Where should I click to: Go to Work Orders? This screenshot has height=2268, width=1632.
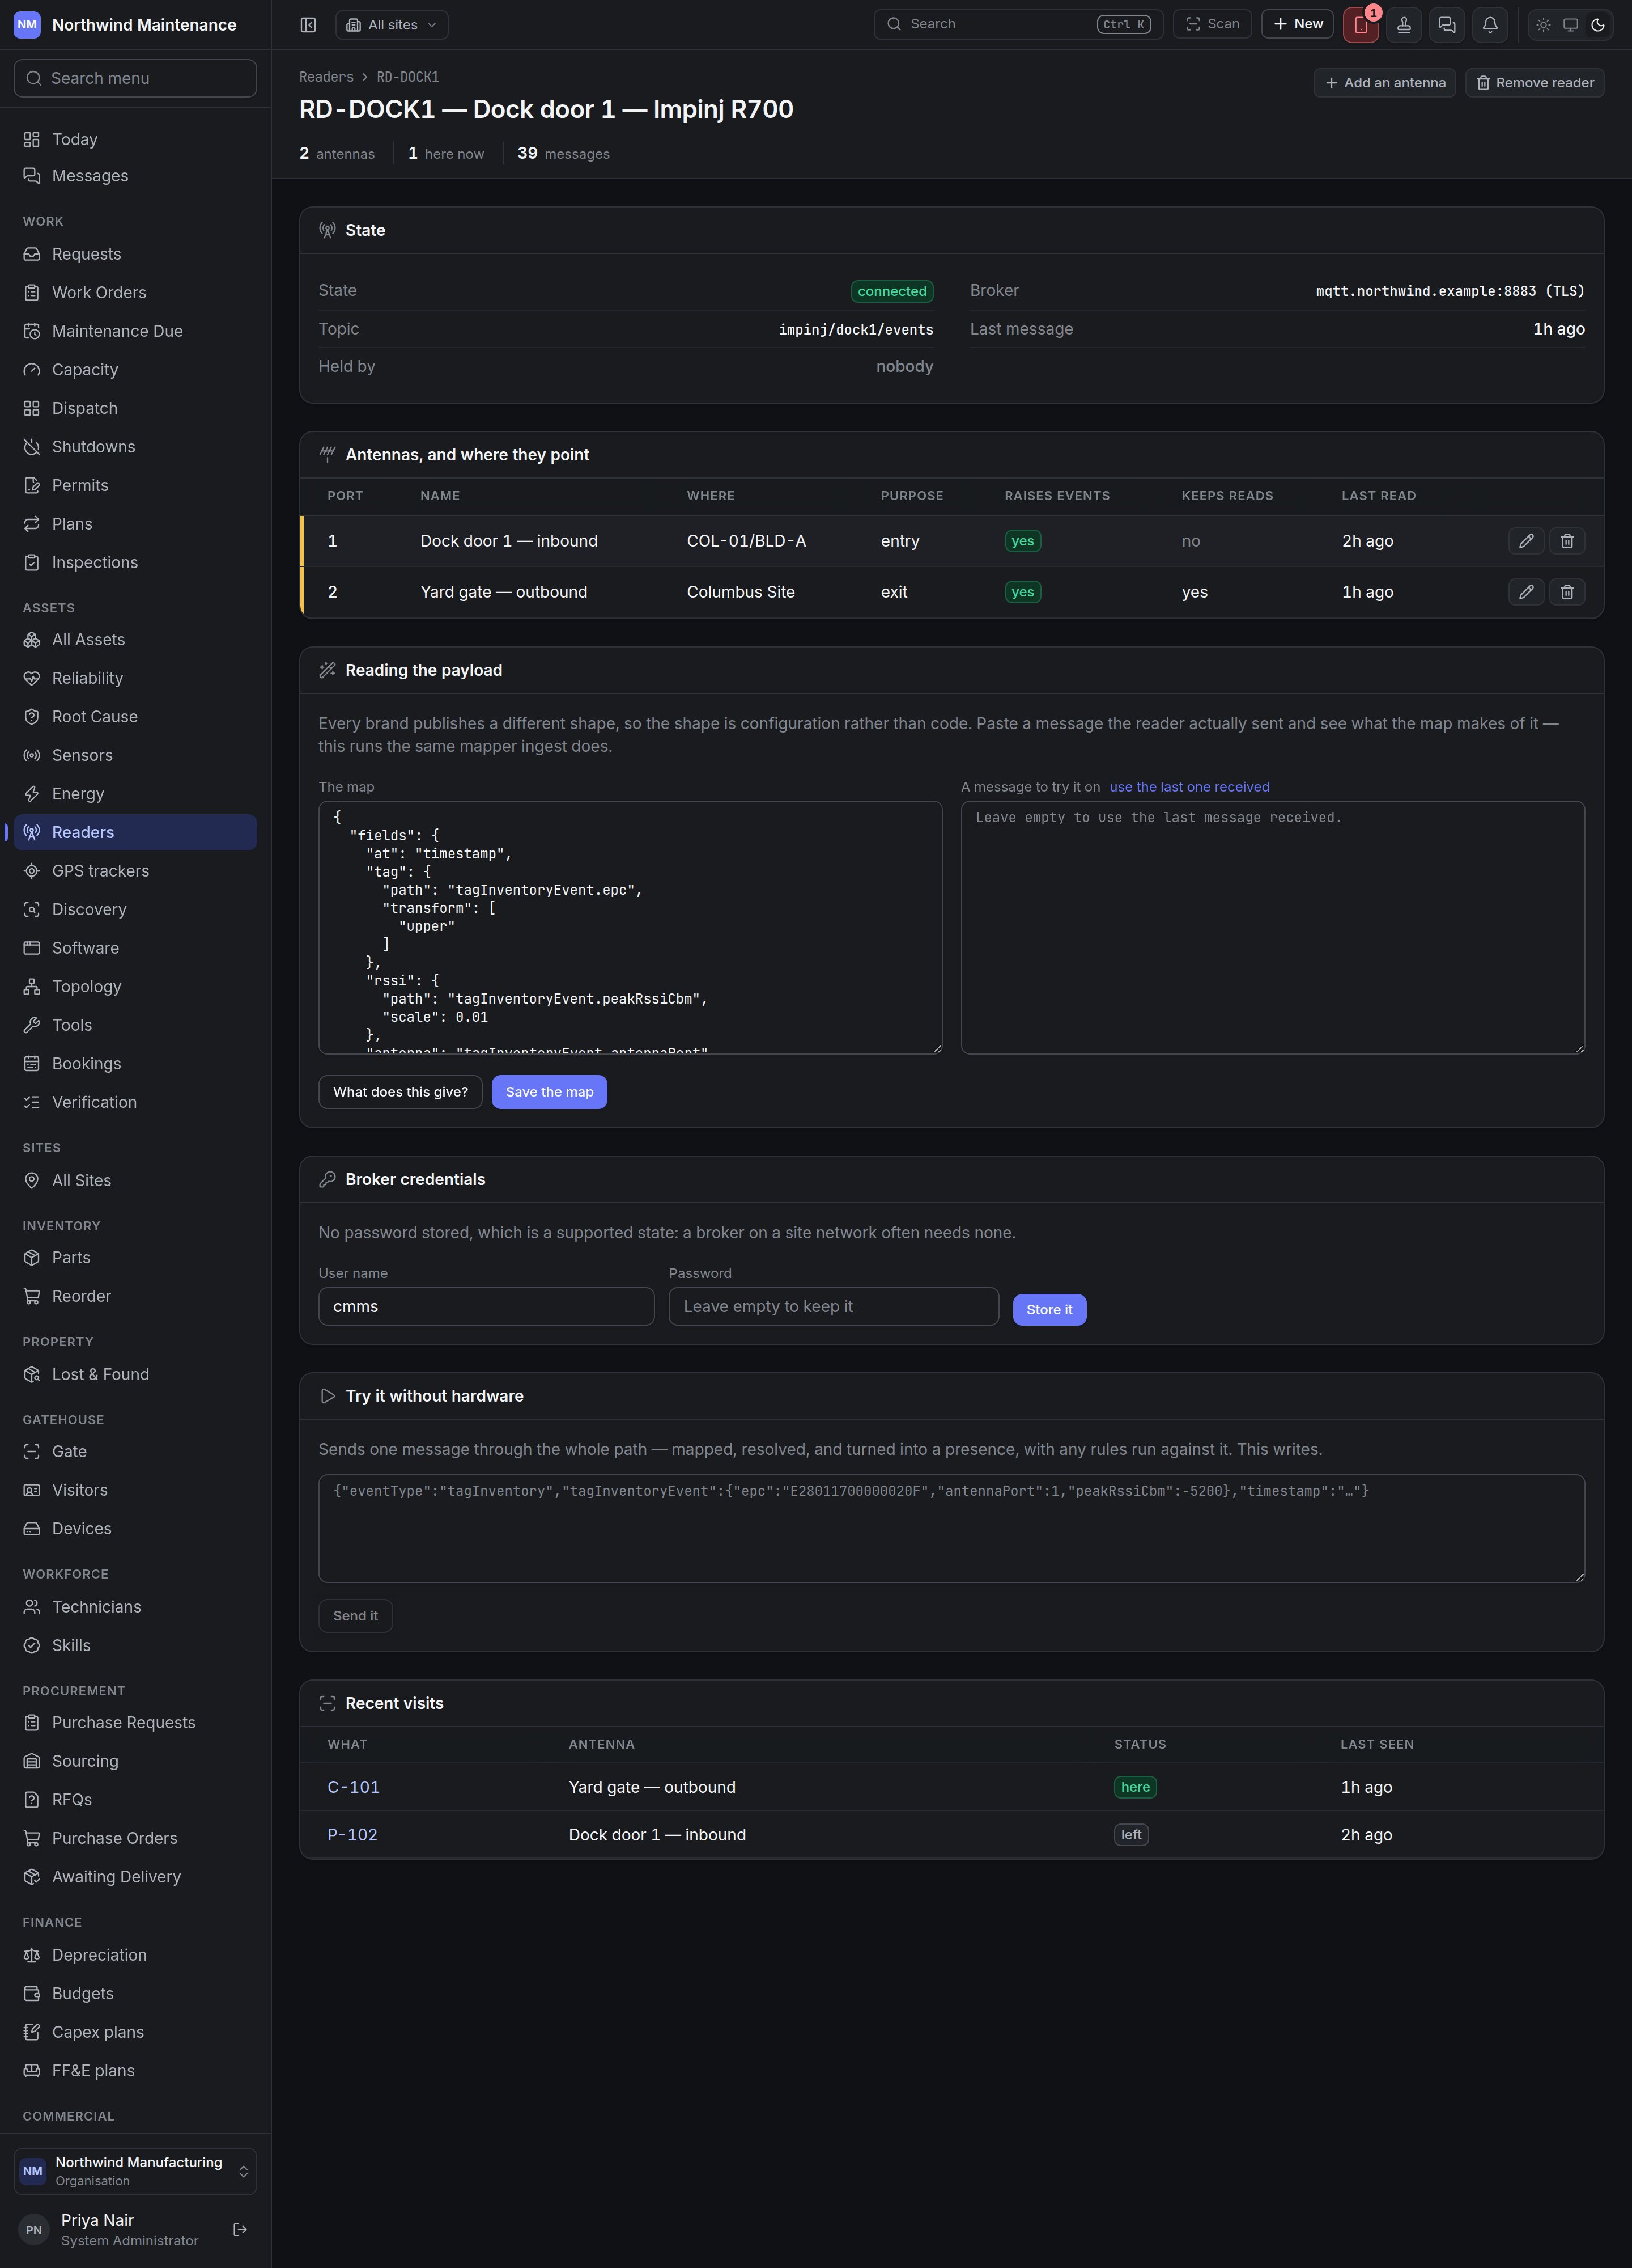135,292
